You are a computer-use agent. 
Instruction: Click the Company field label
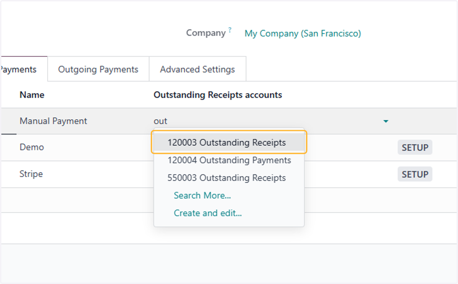click(206, 33)
